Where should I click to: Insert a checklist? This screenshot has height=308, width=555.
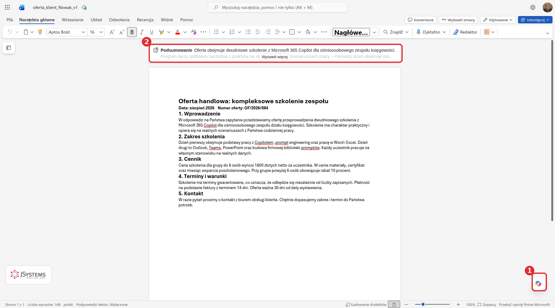(x=248, y=32)
